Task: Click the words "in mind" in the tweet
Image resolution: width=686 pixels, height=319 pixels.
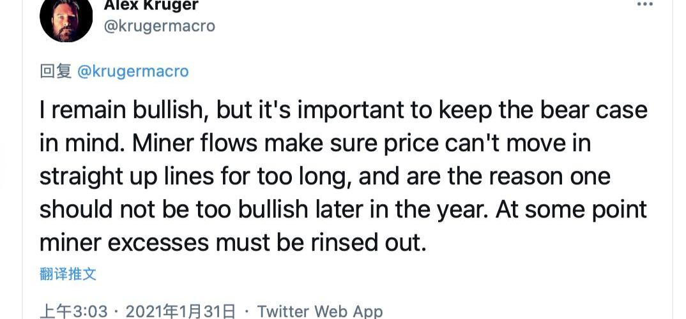Action: click(80, 144)
